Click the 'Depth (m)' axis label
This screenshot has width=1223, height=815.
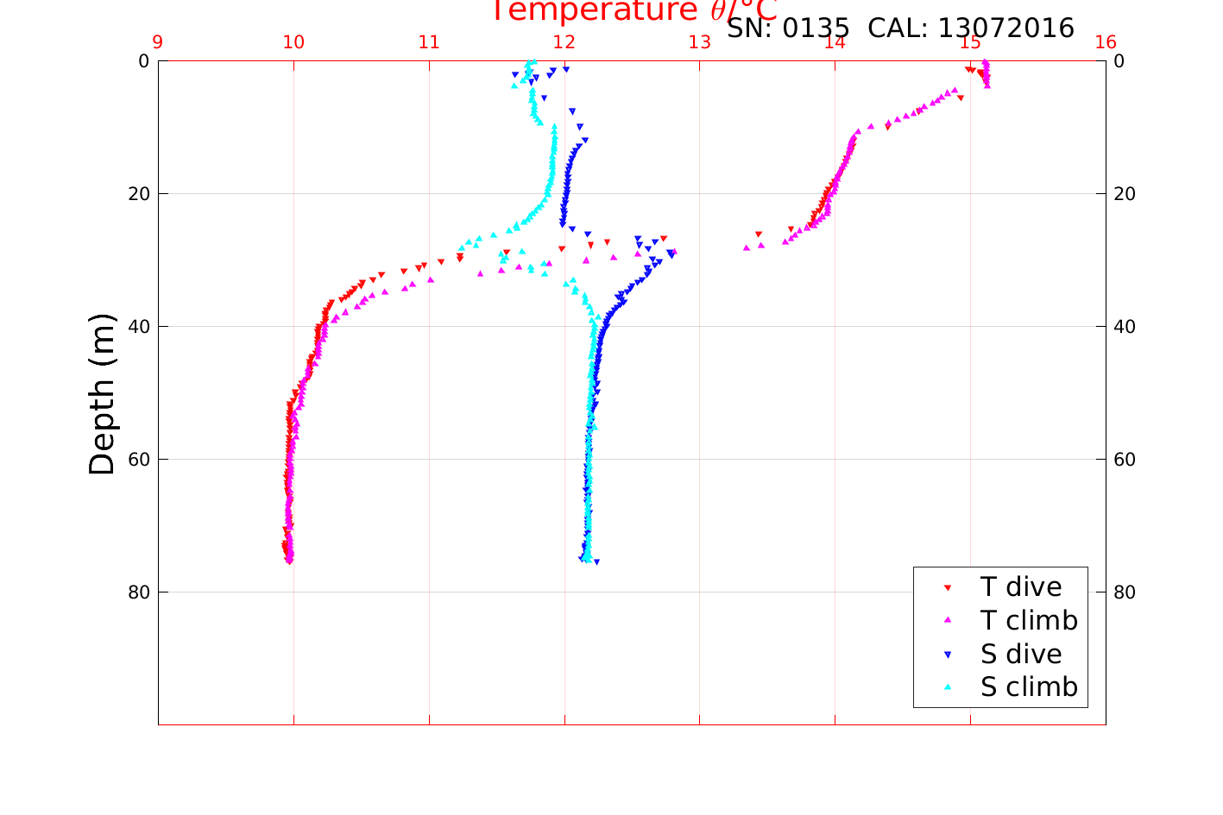tap(102, 393)
